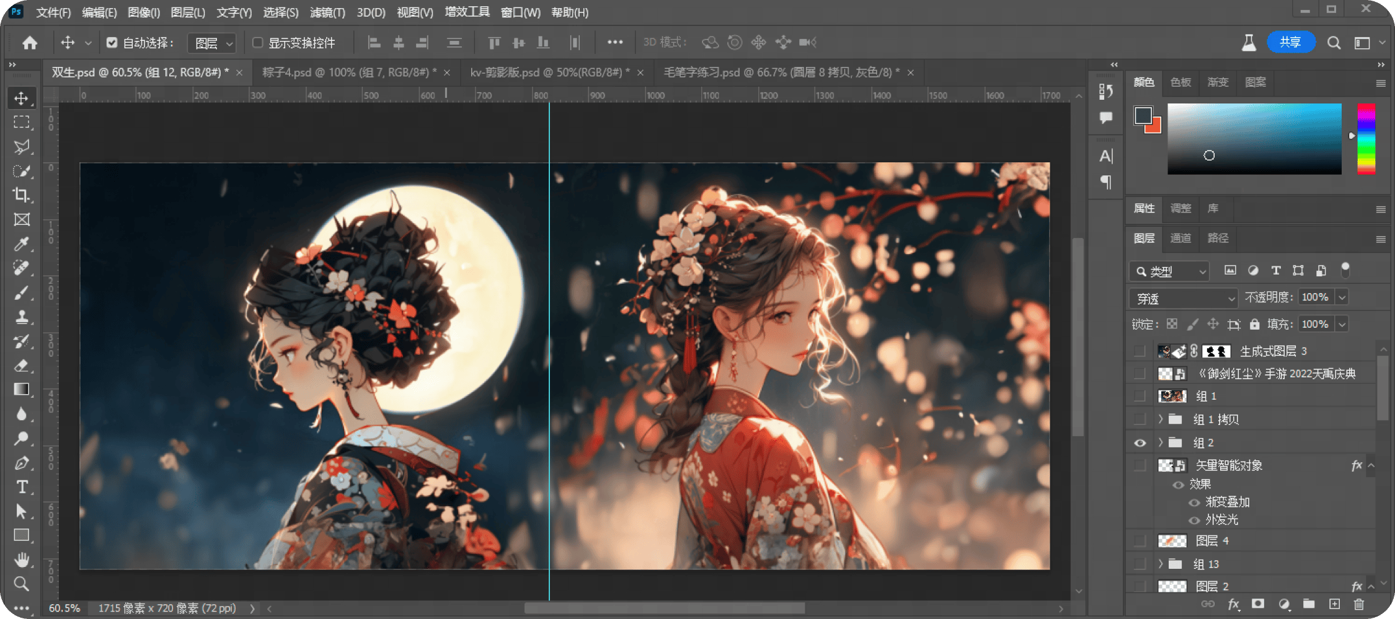Open the 滤镜(T) menu
1395x619 pixels.
pos(327,12)
